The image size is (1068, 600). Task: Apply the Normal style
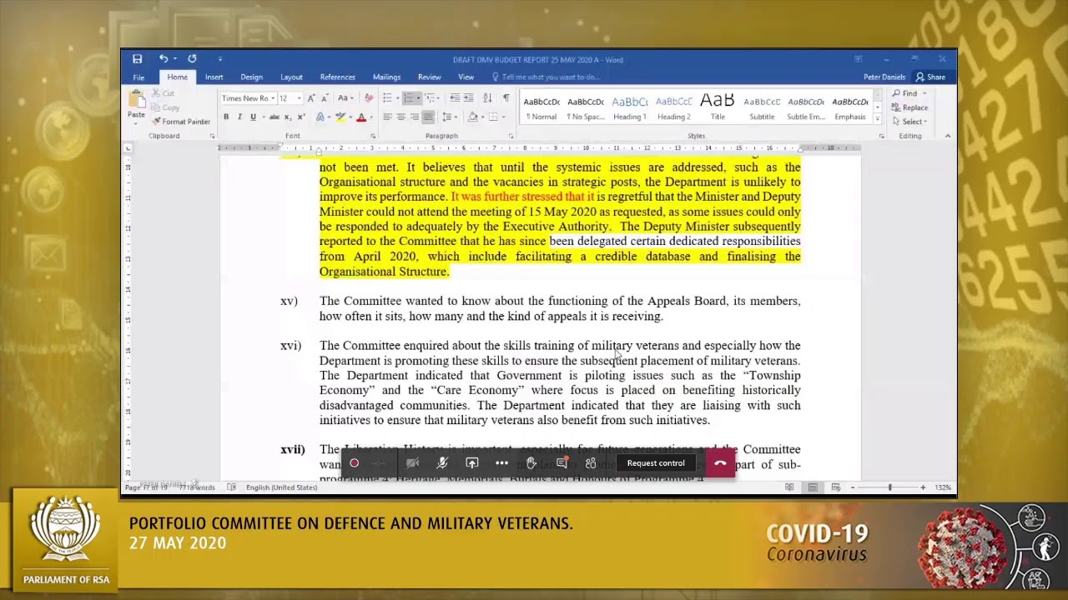pyautogui.click(x=542, y=107)
